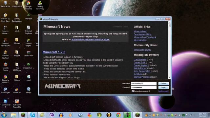
Task: Open the Windows Start menu orb
Action: 4,115
